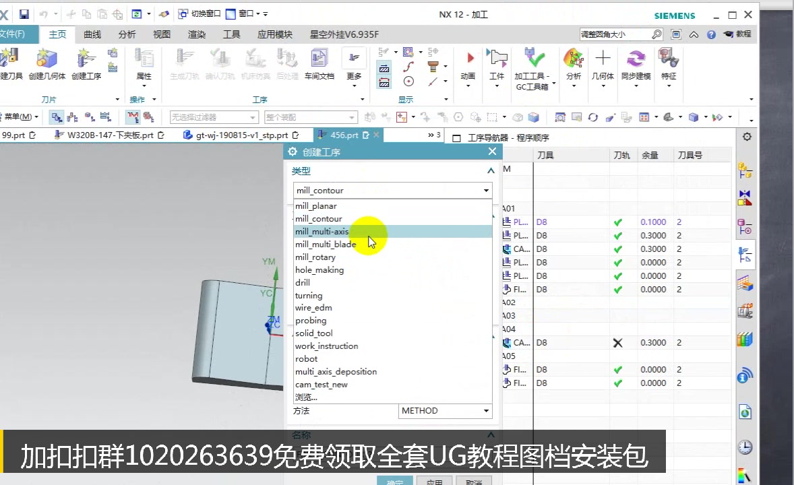Open the mill_contour type dropdown
Viewport: 794px width, 485px height.
click(485, 191)
